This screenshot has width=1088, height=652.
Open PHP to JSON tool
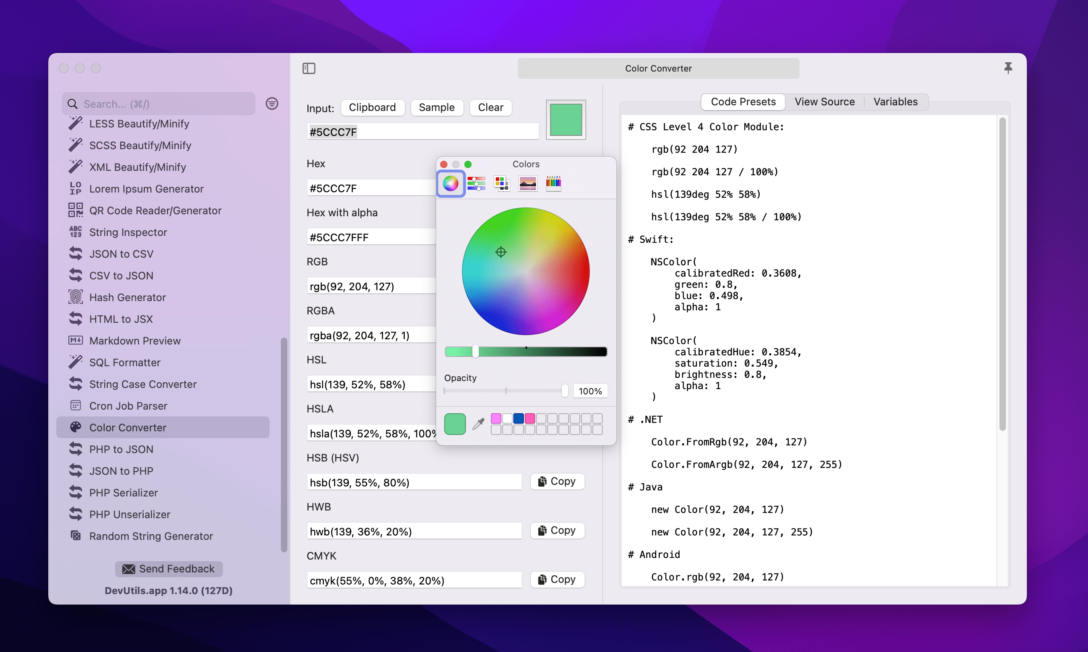(163, 449)
